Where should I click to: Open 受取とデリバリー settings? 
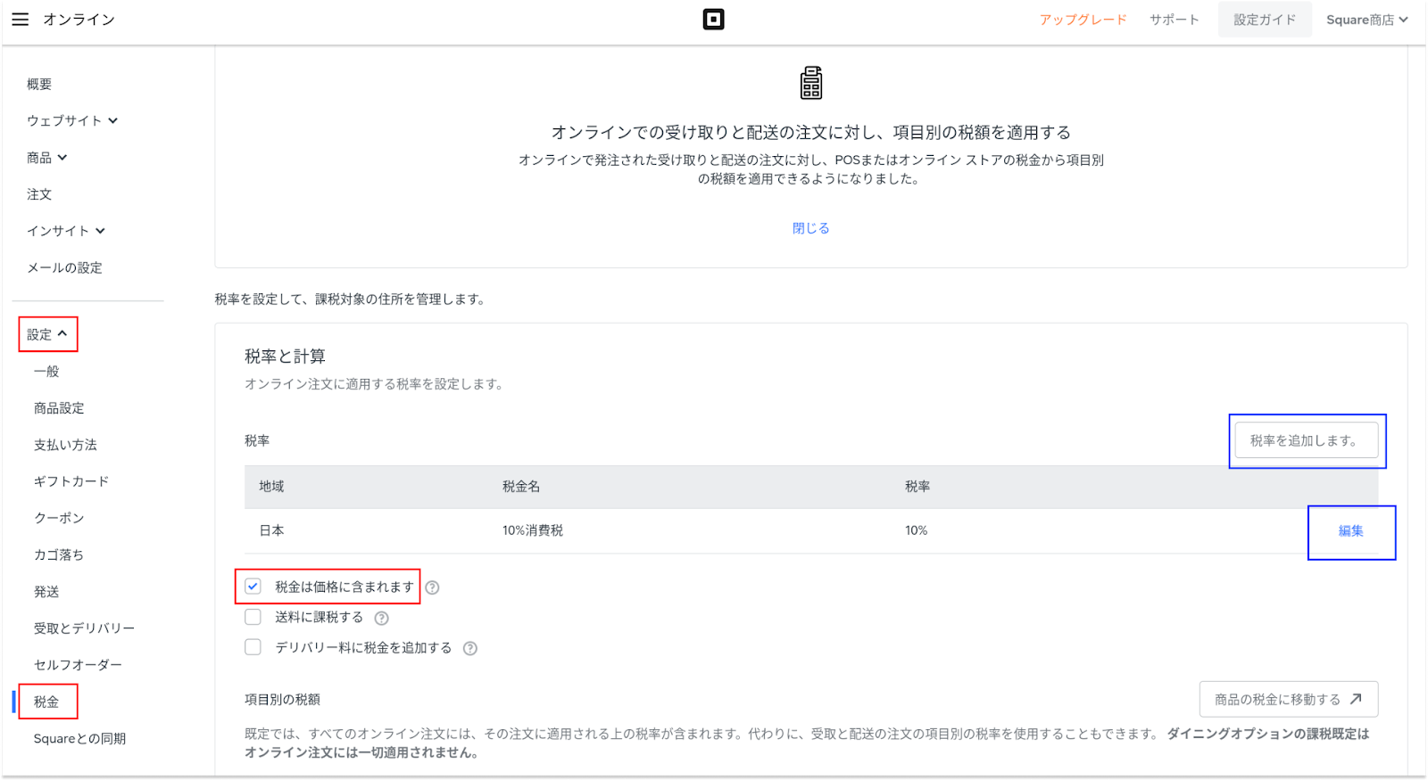(84, 628)
